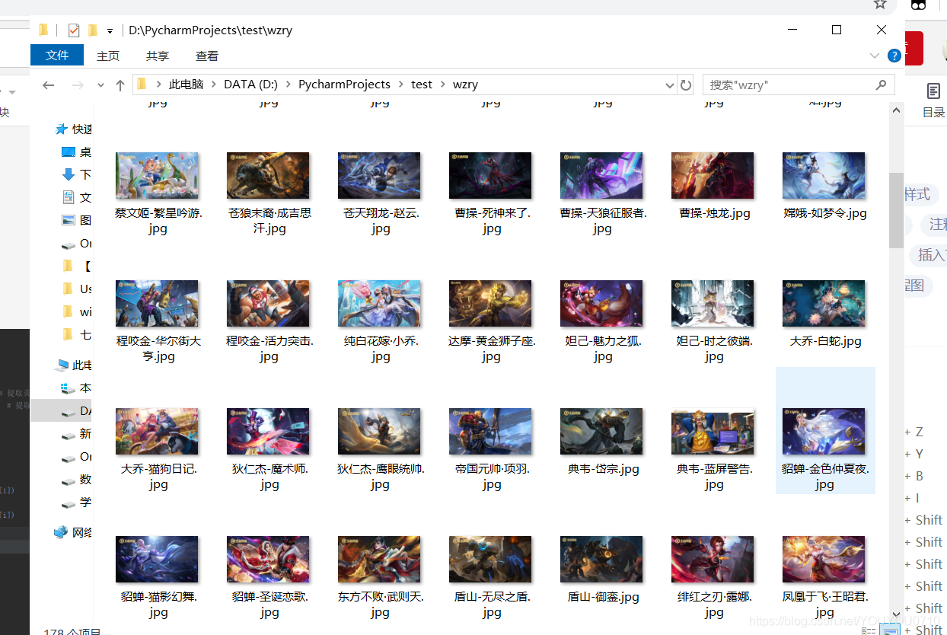Image resolution: width=947 pixels, height=635 pixels.
Task: Select 貂蝉-金色仲夏夜.jpg thumbnail
Action: (824, 432)
